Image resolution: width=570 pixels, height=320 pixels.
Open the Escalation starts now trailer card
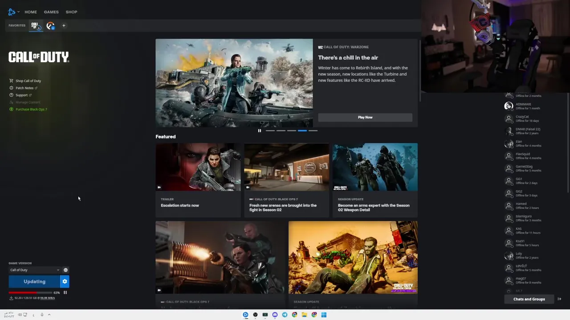198,180
